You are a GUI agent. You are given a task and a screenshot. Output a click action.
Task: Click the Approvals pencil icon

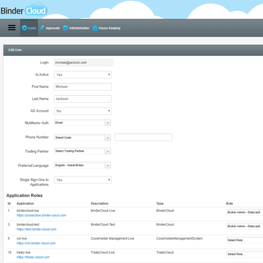point(42,28)
